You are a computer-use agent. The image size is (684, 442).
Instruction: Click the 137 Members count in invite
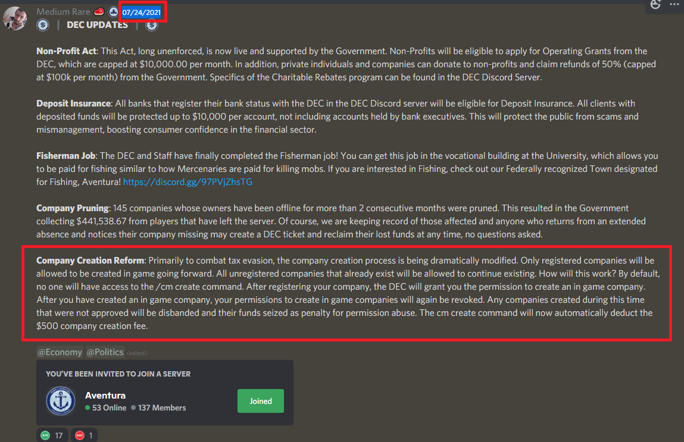pyautogui.click(x=162, y=407)
